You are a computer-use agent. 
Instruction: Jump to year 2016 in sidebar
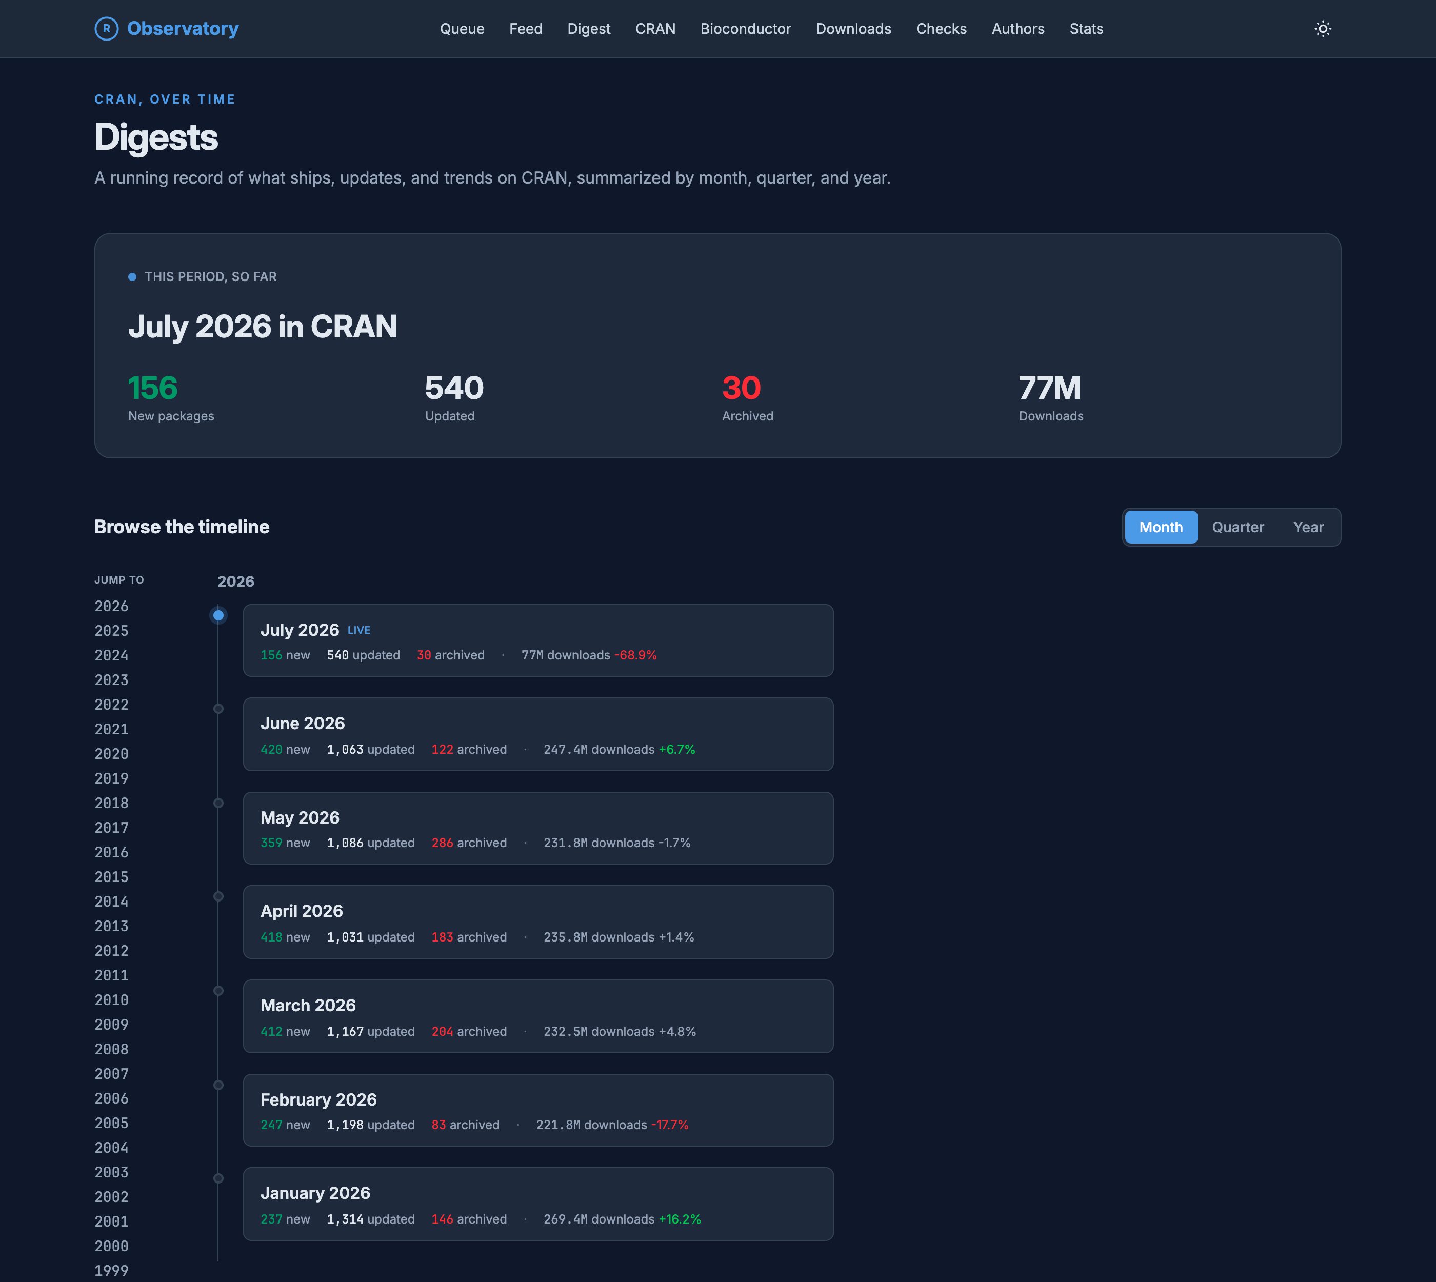point(111,853)
